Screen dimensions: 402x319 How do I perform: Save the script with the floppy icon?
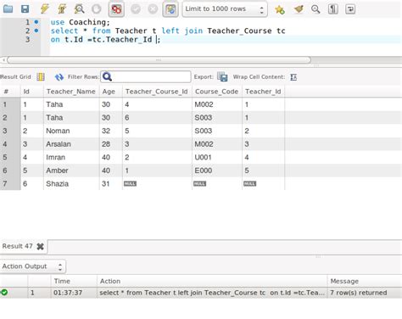point(25,8)
